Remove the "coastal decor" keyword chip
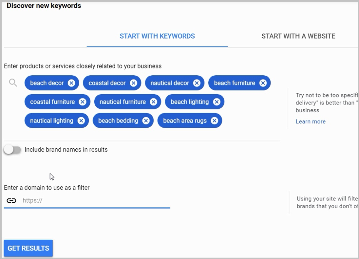Screen dimensions: 359x259 pyautogui.click(x=133, y=83)
